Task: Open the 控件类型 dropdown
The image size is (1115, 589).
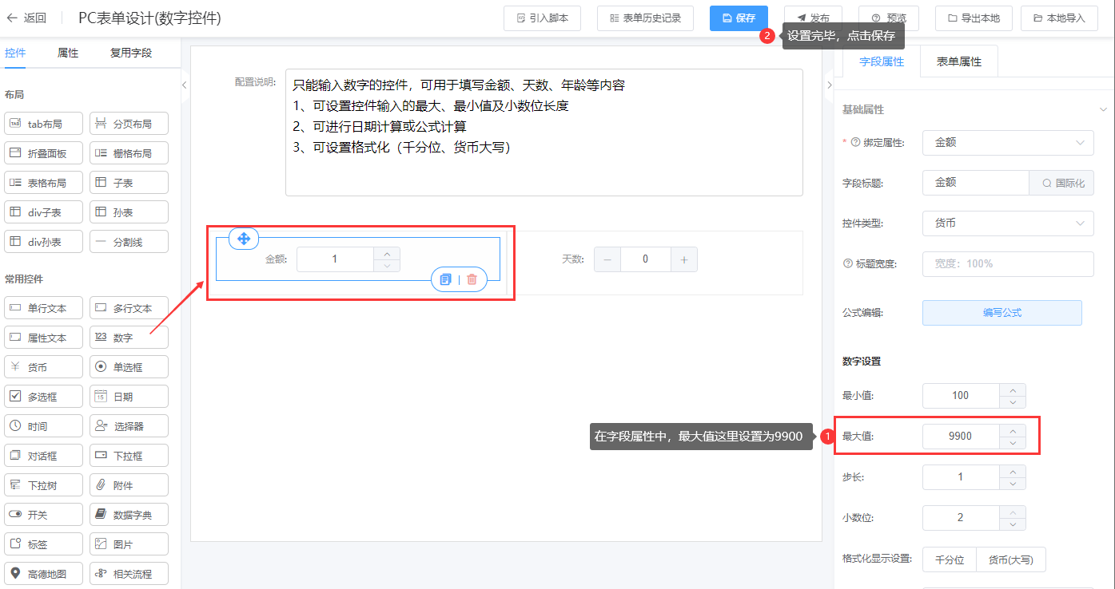Action: click(1008, 223)
